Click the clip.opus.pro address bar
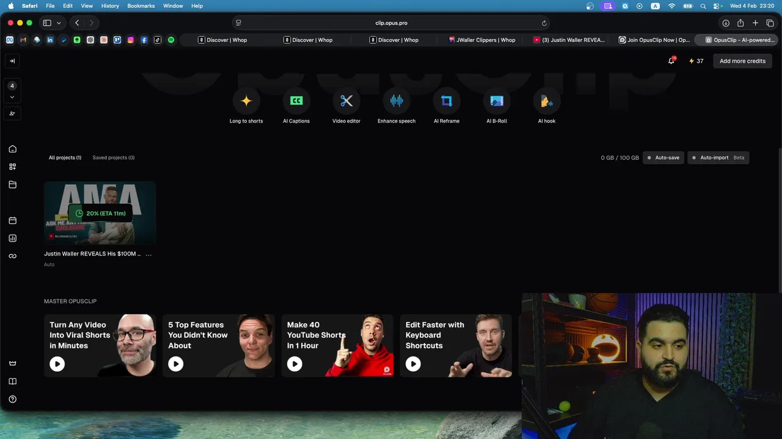This screenshot has width=782, height=439. pyautogui.click(x=391, y=23)
